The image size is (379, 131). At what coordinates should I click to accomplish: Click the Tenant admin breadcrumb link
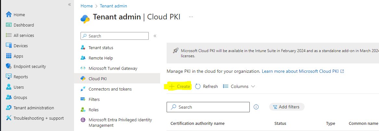point(113,6)
